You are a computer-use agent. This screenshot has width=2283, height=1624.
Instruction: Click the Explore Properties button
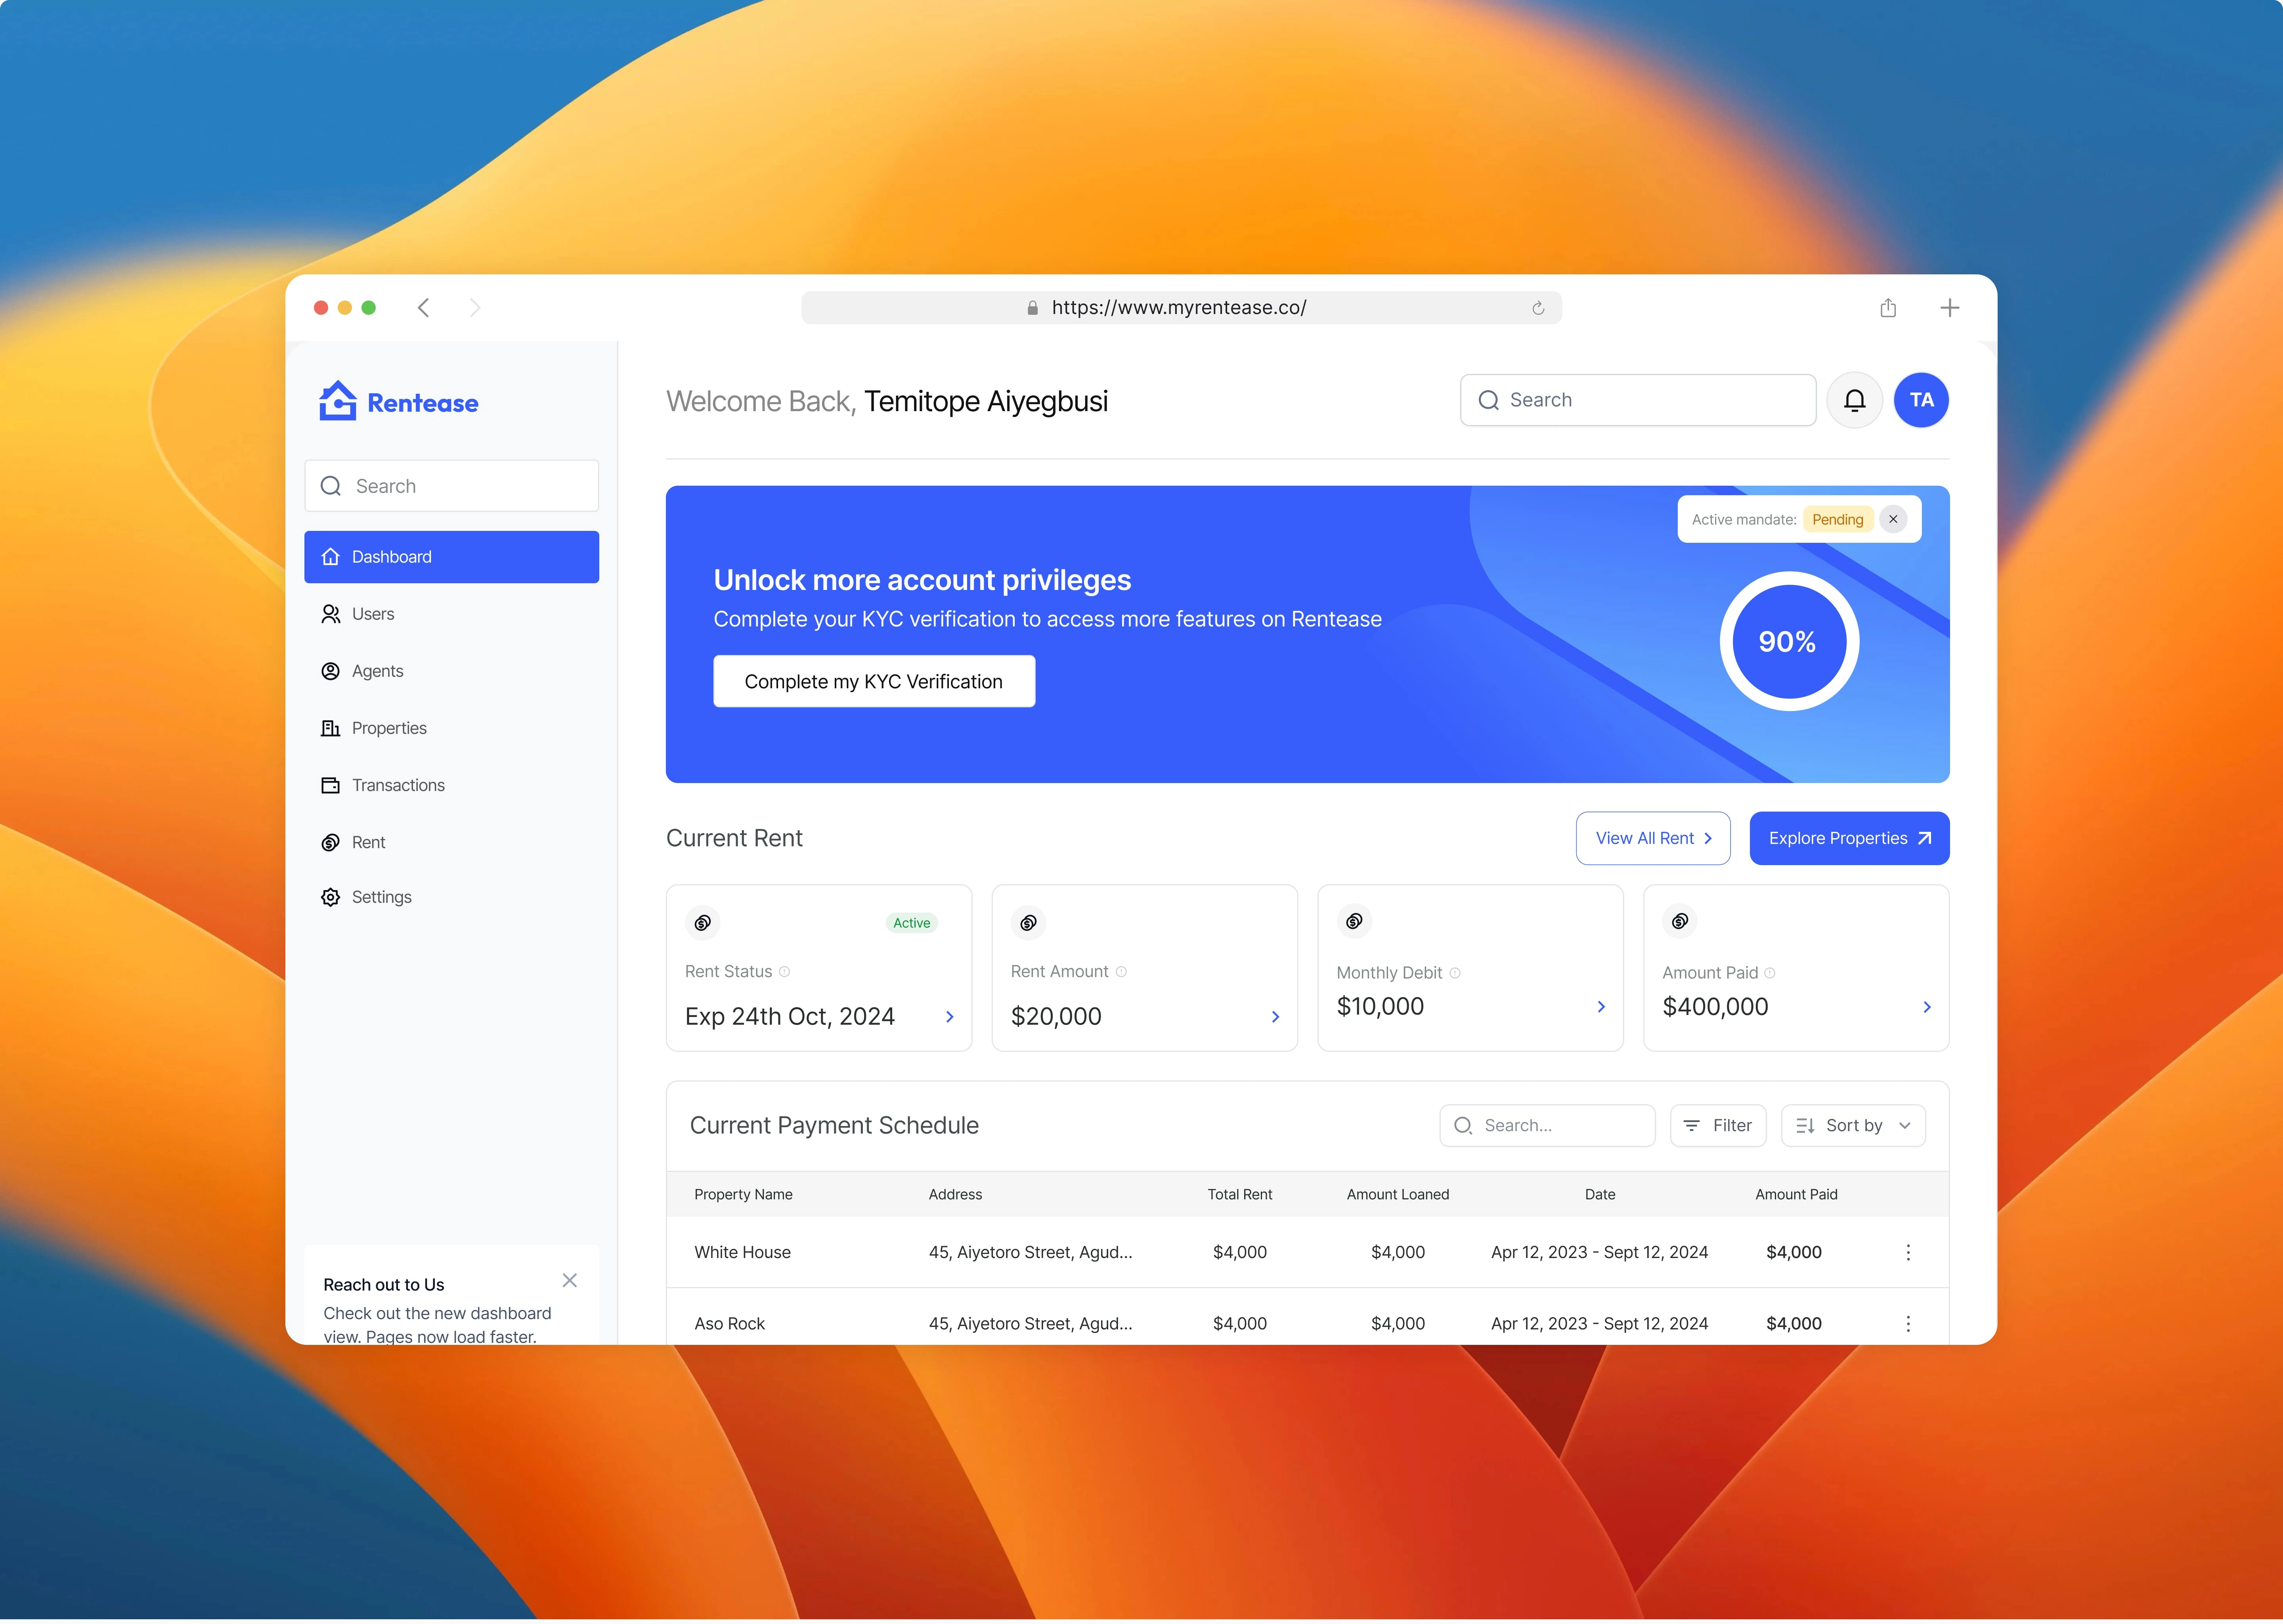tap(1848, 839)
